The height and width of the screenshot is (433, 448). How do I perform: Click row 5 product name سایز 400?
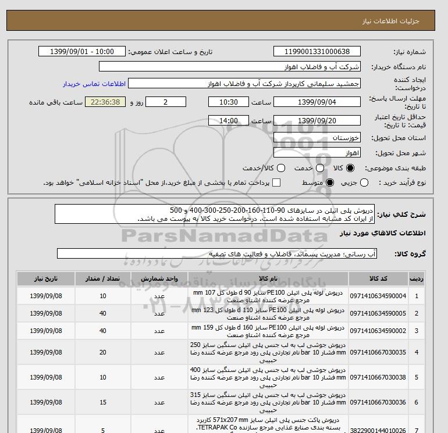click(268, 377)
